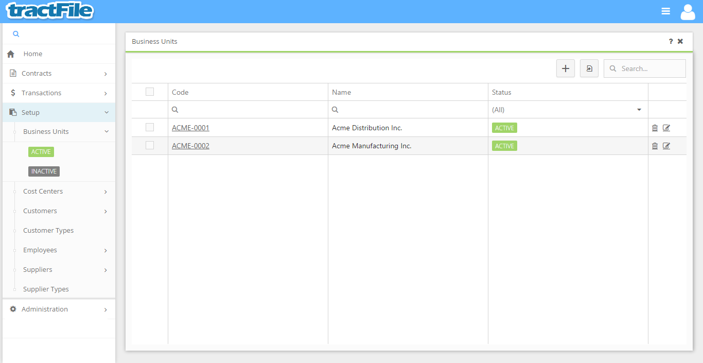This screenshot has width=703, height=363.
Task: Open the Status filter (All) dropdown
Action: pyautogui.click(x=567, y=110)
